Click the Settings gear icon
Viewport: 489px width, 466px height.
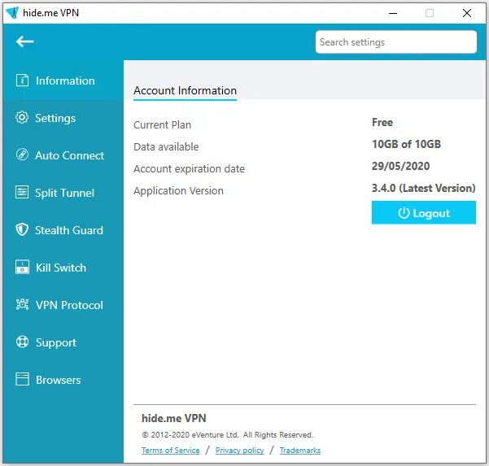point(22,117)
